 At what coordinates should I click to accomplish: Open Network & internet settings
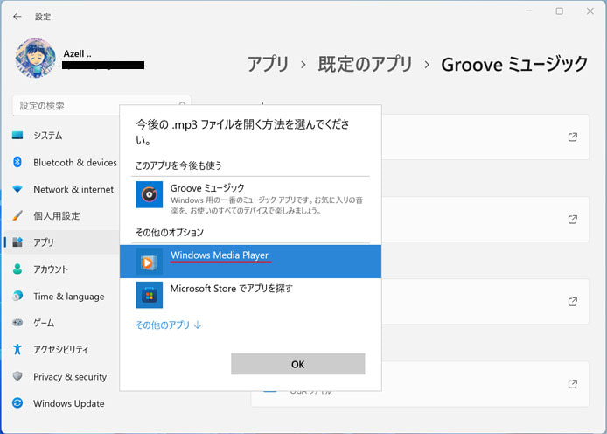tap(73, 189)
